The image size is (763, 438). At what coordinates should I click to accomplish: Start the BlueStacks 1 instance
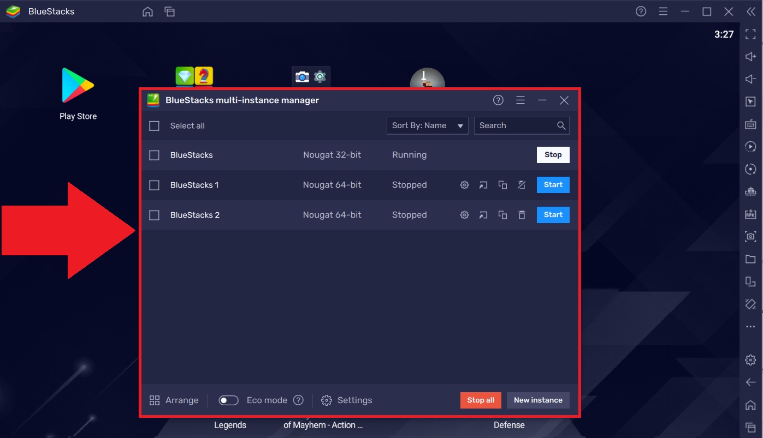[553, 185]
